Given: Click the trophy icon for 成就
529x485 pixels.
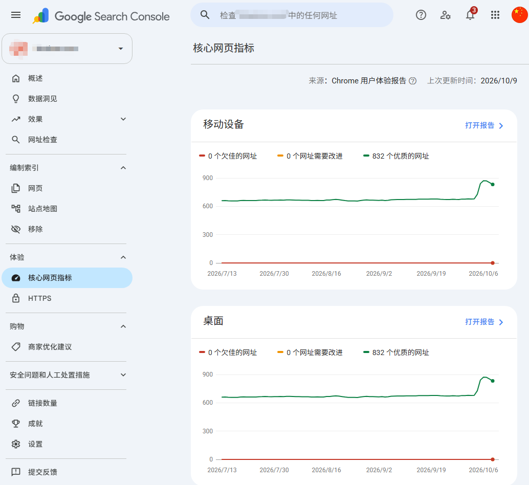Looking at the screenshot, I should (x=16, y=424).
